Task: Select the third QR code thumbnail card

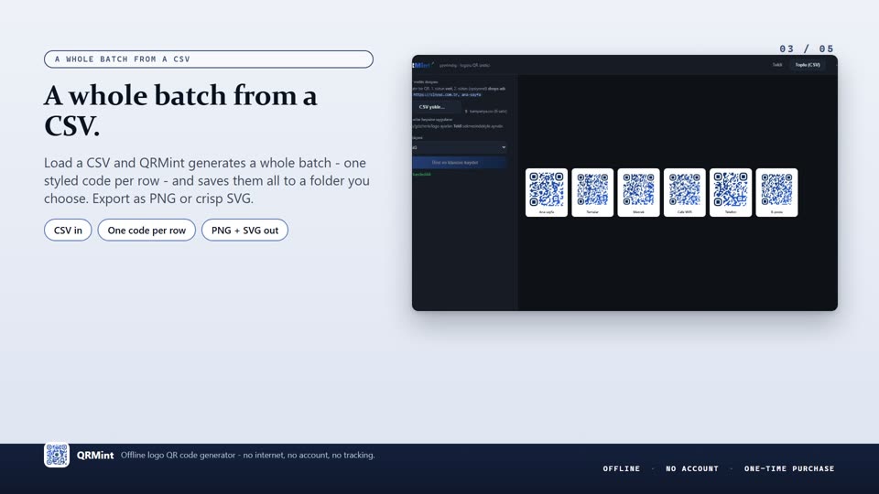Action: [x=638, y=192]
